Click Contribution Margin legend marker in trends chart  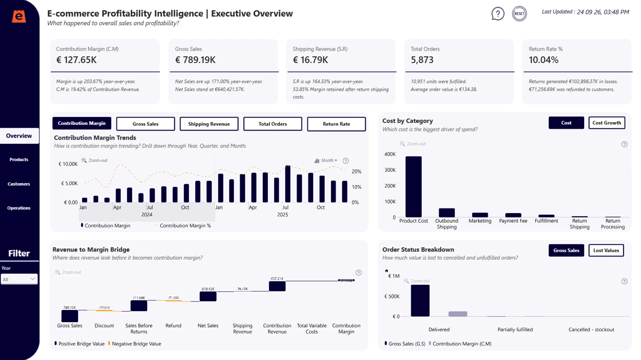(x=82, y=225)
